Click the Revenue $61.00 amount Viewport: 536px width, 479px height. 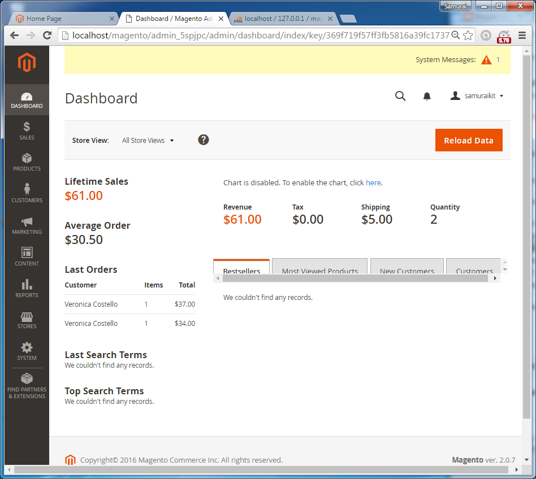[x=243, y=219]
